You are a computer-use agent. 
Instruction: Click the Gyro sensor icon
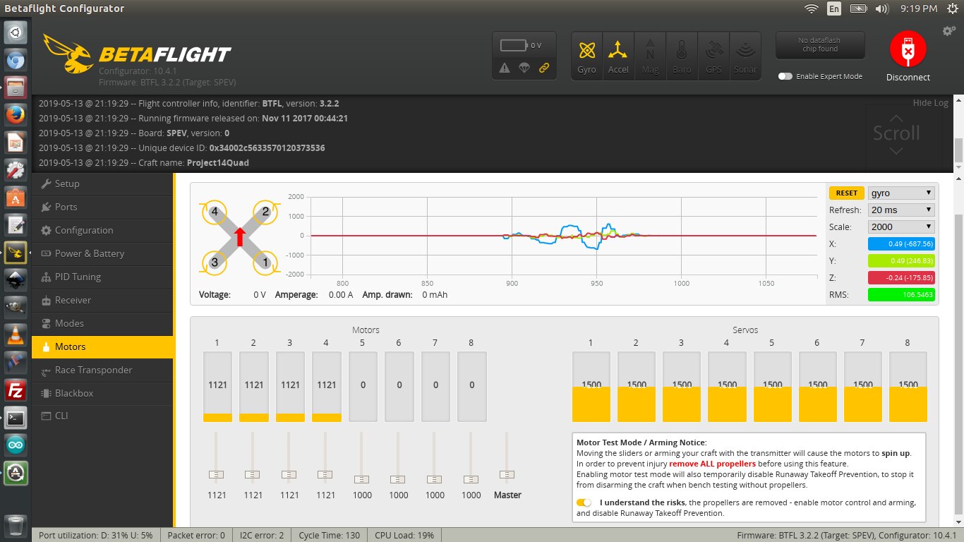click(586, 56)
